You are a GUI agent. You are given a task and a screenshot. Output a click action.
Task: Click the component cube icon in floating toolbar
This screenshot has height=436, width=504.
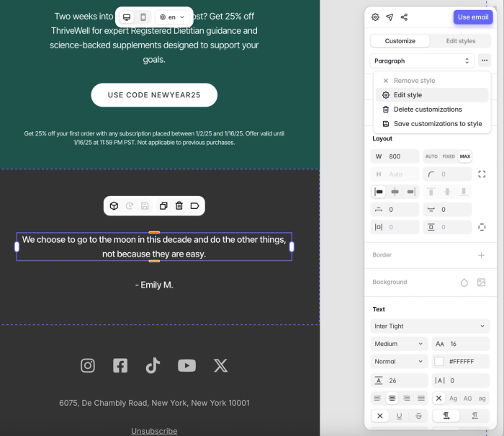114,206
